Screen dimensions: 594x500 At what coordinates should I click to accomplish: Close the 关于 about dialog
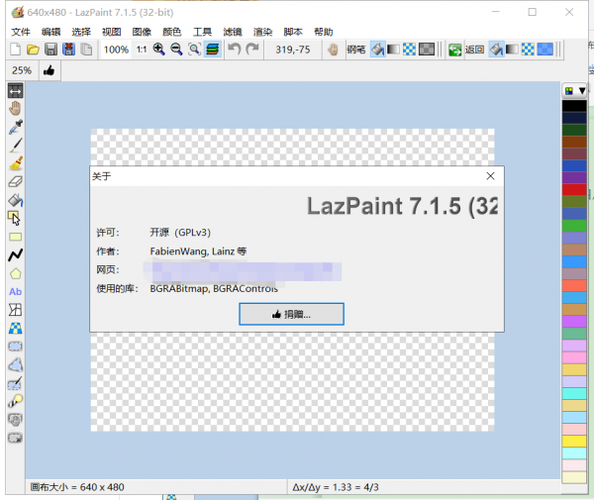pyautogui.click(x=490, y=176)
